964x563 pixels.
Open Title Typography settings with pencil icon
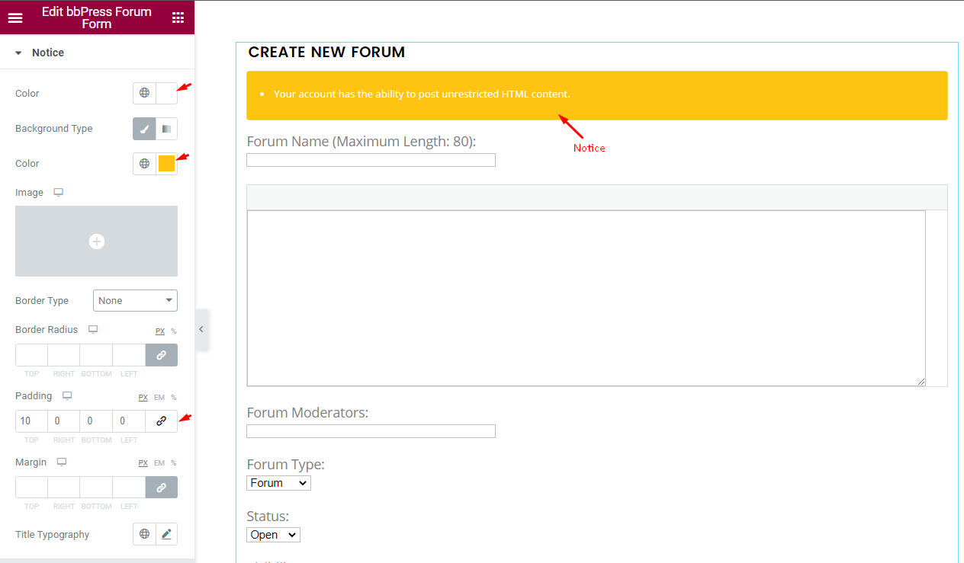165,534
